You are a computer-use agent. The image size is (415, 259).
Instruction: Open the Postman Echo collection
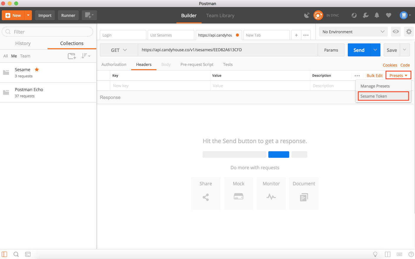pyautogui.click(x=48, y=93)
